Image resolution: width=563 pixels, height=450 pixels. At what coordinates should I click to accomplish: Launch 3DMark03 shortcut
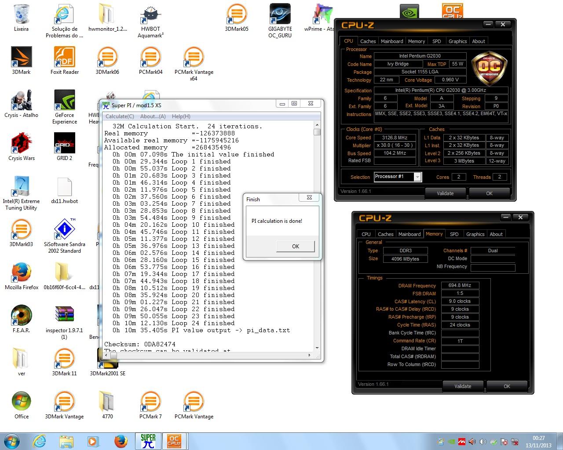[21, 233]
